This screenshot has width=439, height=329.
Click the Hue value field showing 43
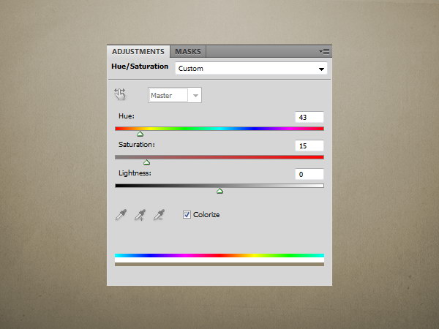[309, 117]
